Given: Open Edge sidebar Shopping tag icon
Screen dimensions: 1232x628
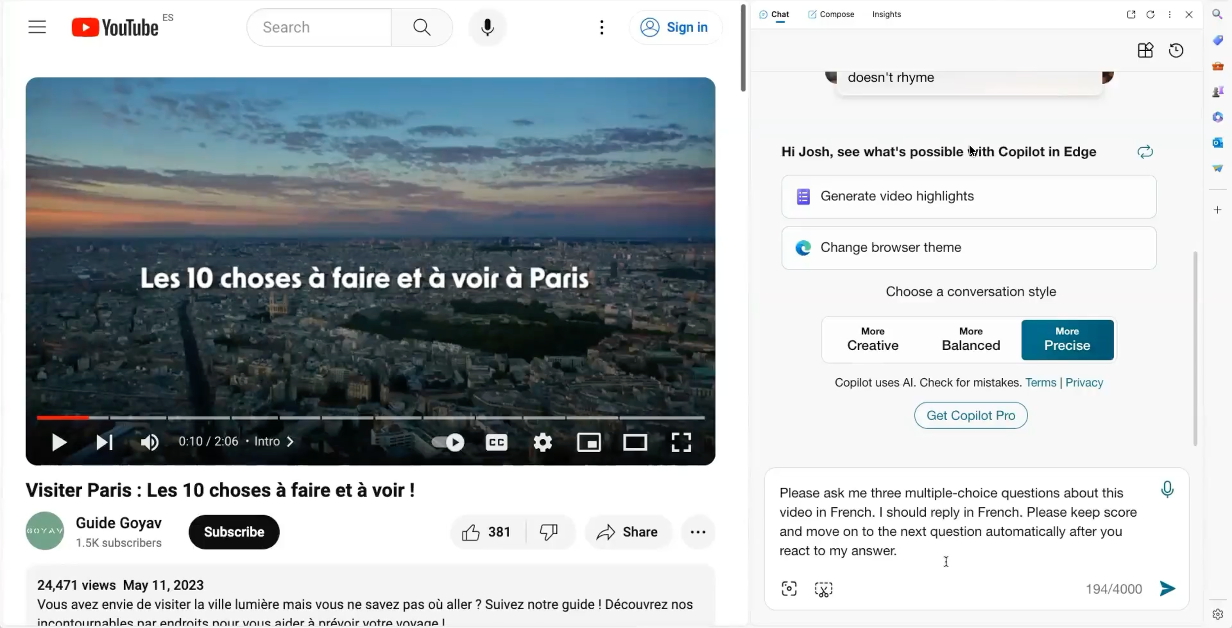Looking at the screenshot, I should point(1218,40).
